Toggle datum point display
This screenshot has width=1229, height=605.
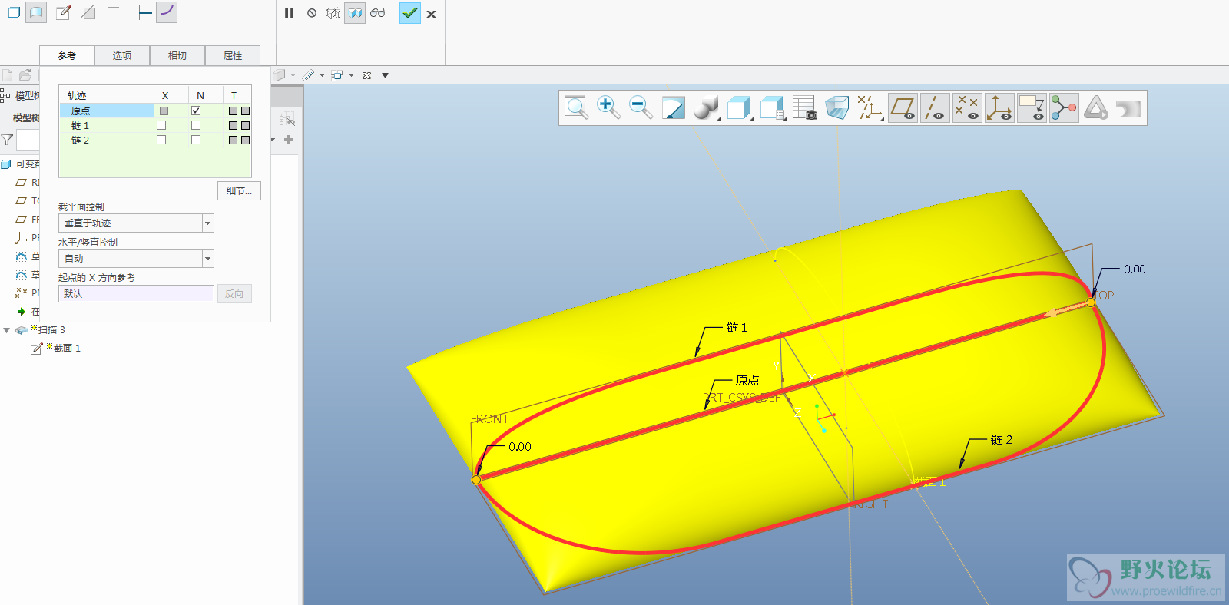tap(967, 108)
